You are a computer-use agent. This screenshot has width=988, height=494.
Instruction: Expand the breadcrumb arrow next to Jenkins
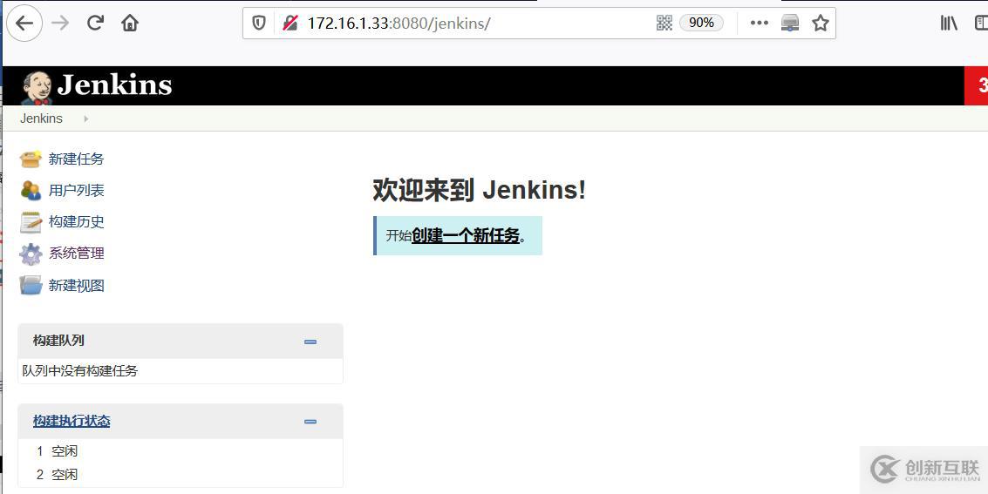click(85, 118)
